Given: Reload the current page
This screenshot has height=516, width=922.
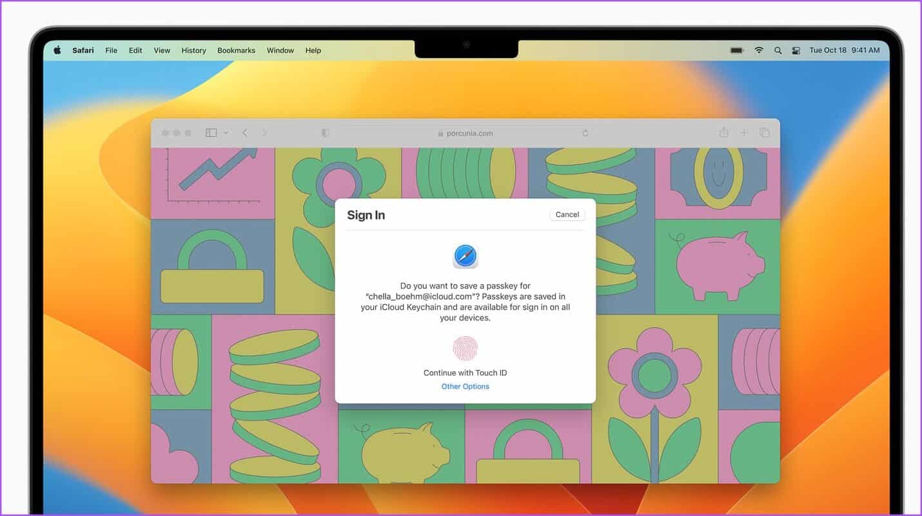Looking at the screenshot, I should (x=585, y=133).
